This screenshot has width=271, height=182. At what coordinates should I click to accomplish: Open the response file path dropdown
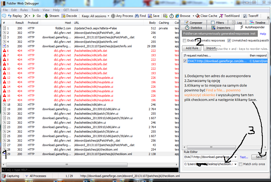click(235, 164)
